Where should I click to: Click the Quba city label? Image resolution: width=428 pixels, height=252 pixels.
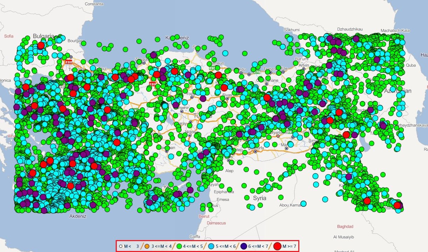pyautogui.click(x=410, y=65)
